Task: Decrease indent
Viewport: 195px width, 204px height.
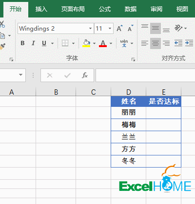Action: [x=178, y=43]
